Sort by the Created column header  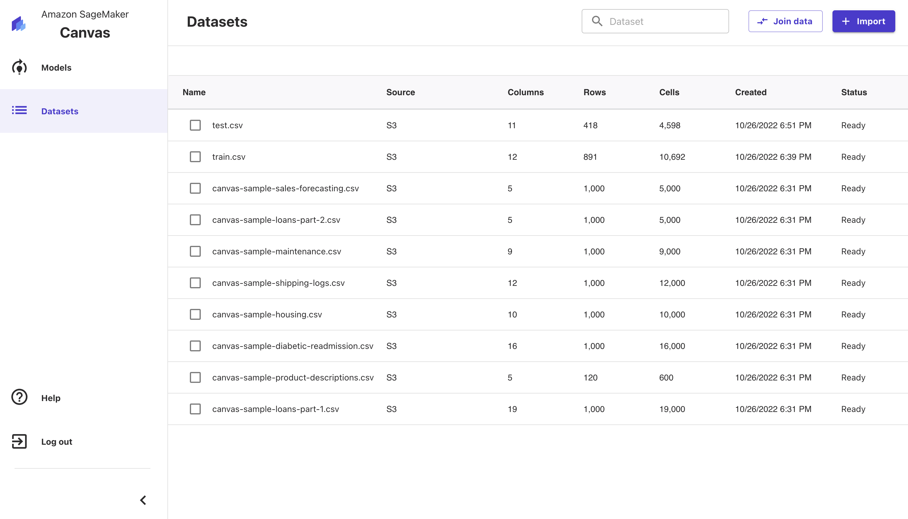(750, 92)
